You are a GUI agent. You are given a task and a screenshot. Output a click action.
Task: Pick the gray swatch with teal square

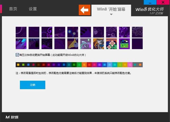tap(135, 65)
